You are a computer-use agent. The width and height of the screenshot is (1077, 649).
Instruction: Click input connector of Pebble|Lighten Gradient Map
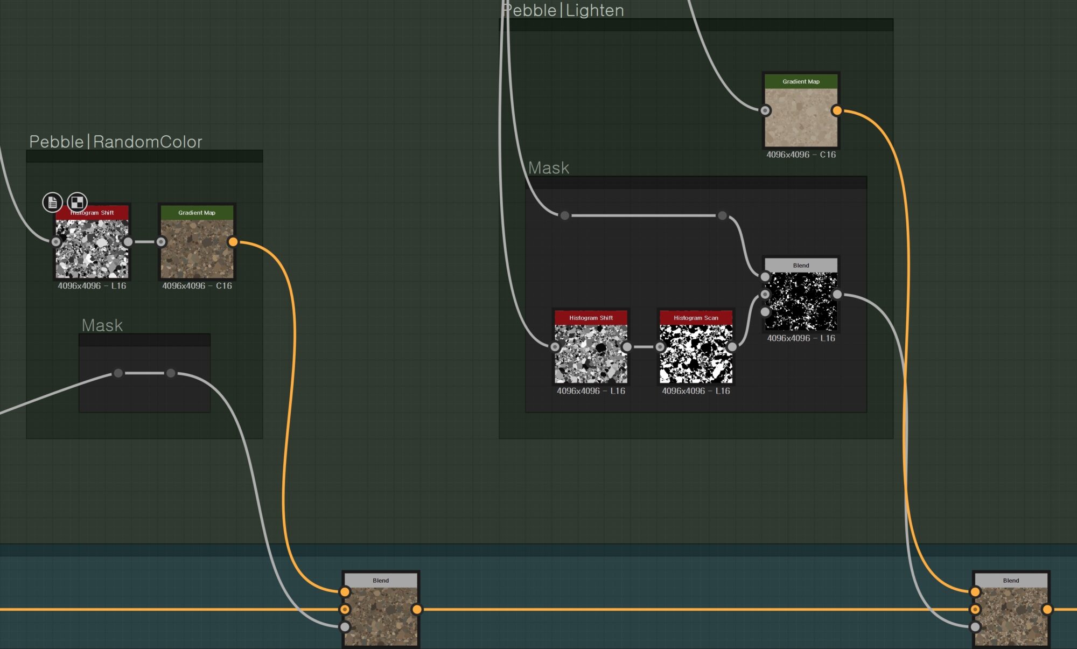765,110
